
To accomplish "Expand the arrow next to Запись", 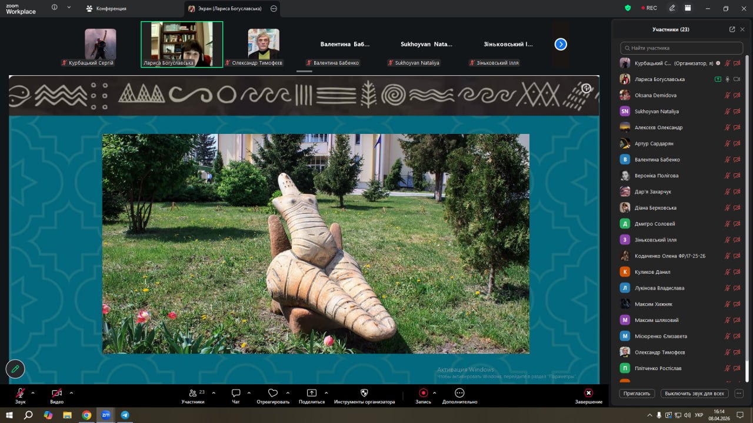I will 435,392.
